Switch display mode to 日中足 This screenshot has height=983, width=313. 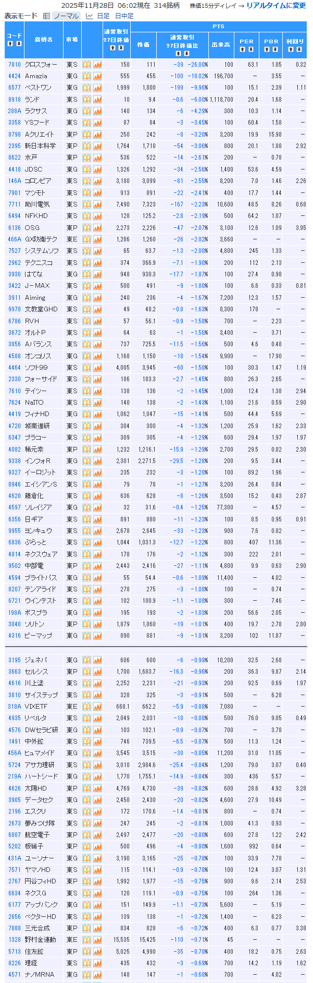point(124,16)
